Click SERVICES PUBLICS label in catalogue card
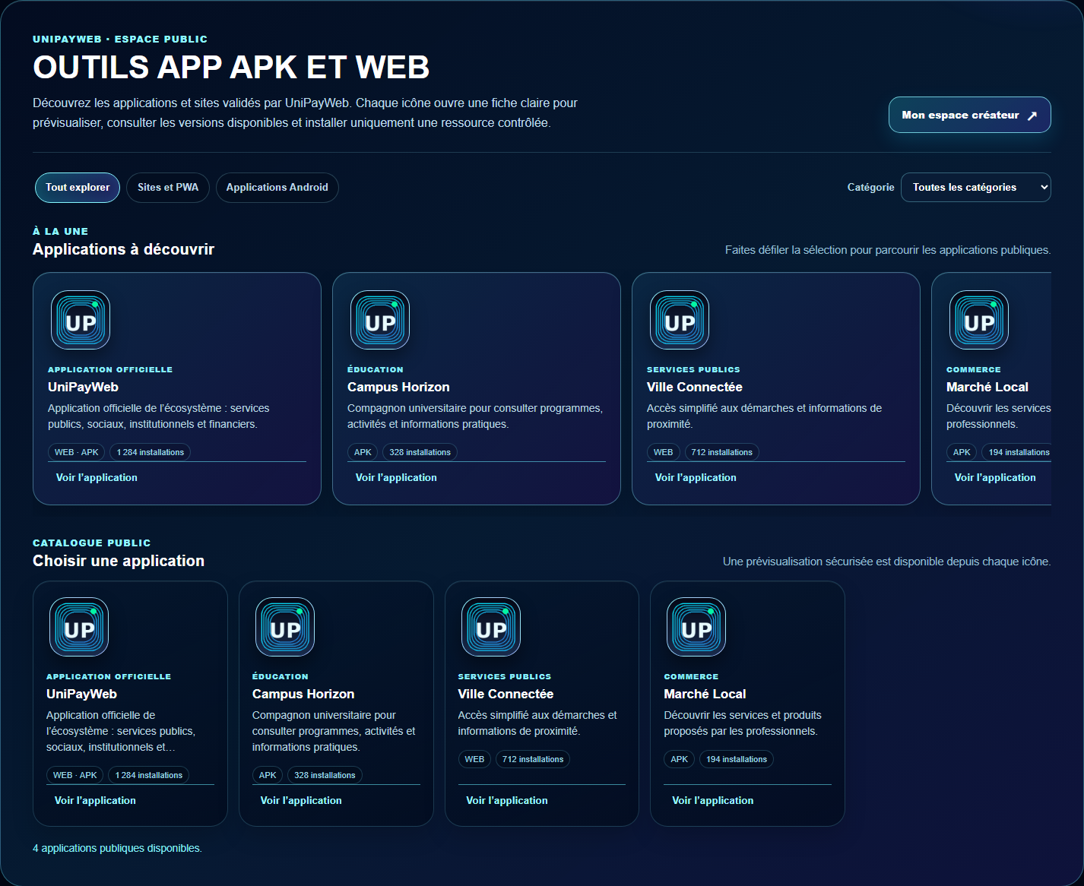The image size is (1084, 886). [505, 676]
